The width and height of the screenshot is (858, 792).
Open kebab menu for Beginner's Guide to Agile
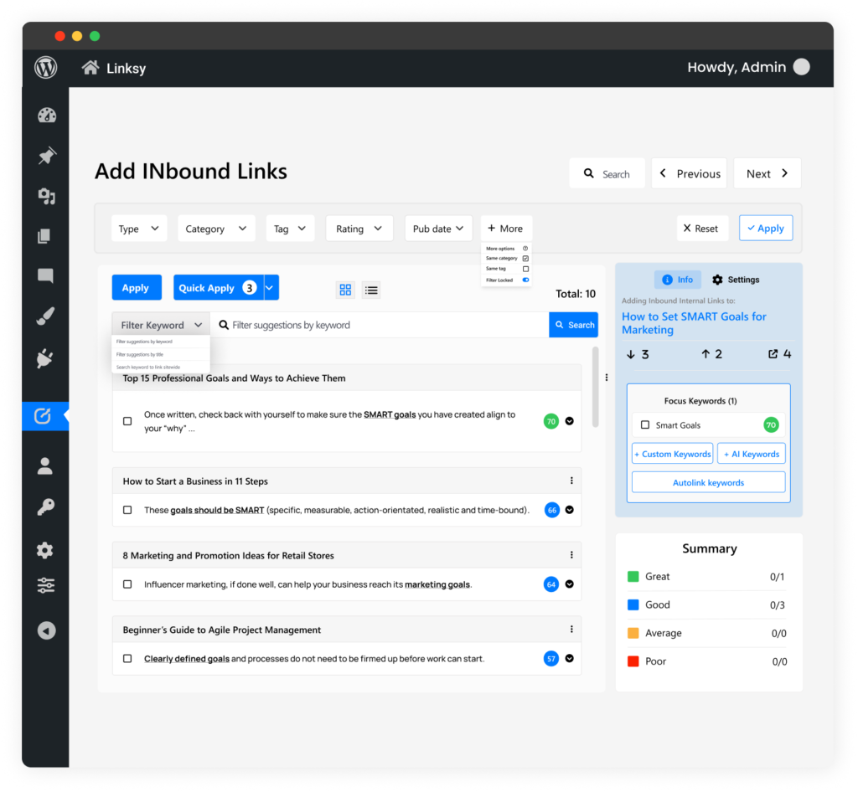click(571, 629)
